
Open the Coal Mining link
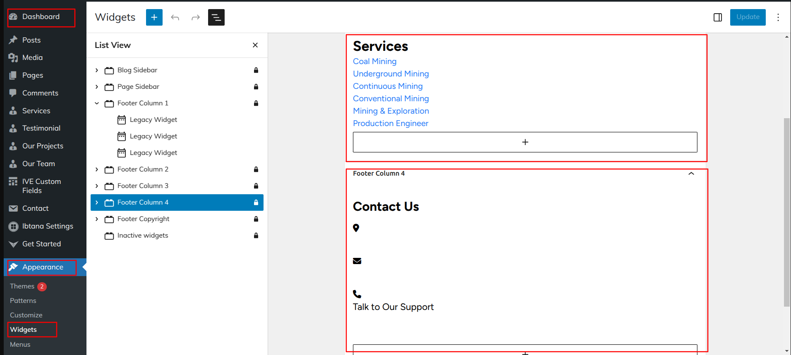(374, 61)
